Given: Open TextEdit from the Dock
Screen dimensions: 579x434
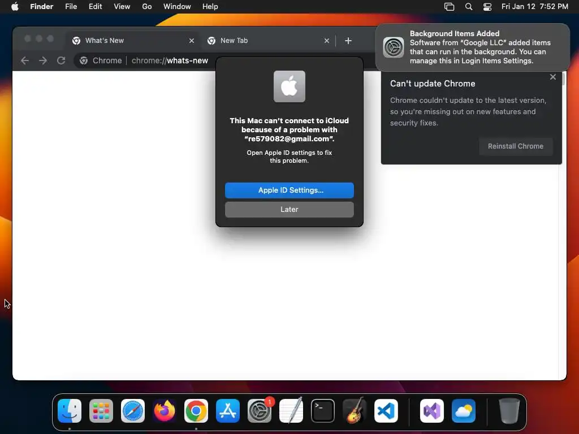Looking at the screenshot, I should (291, 411).
